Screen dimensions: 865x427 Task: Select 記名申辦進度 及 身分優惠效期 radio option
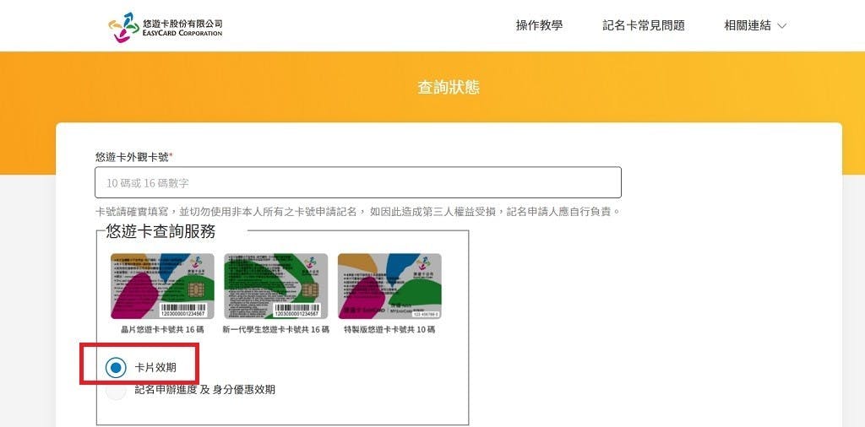115,390
